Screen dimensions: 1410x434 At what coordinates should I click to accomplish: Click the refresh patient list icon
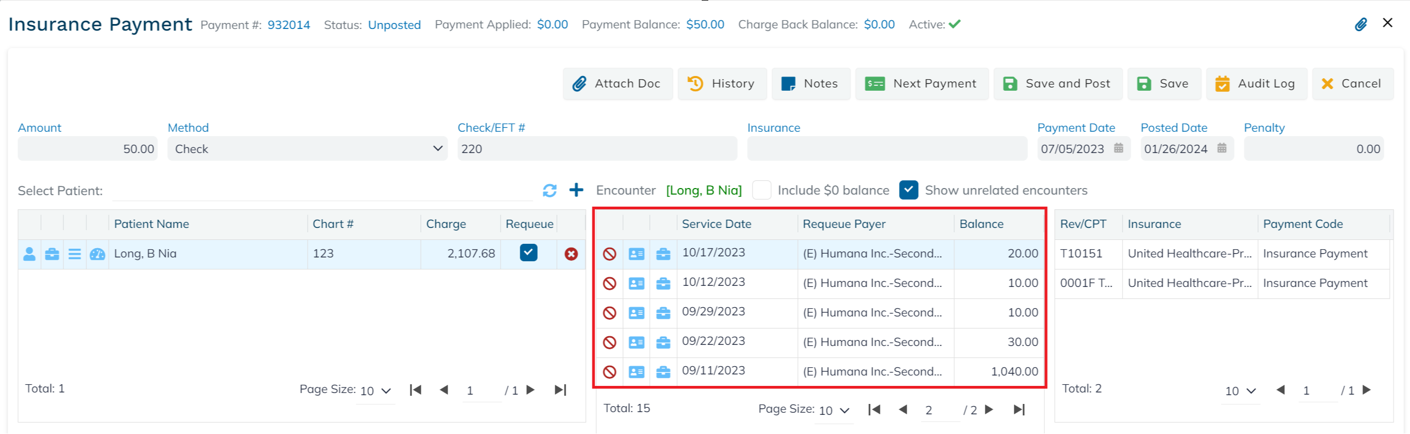pos(550,190)
